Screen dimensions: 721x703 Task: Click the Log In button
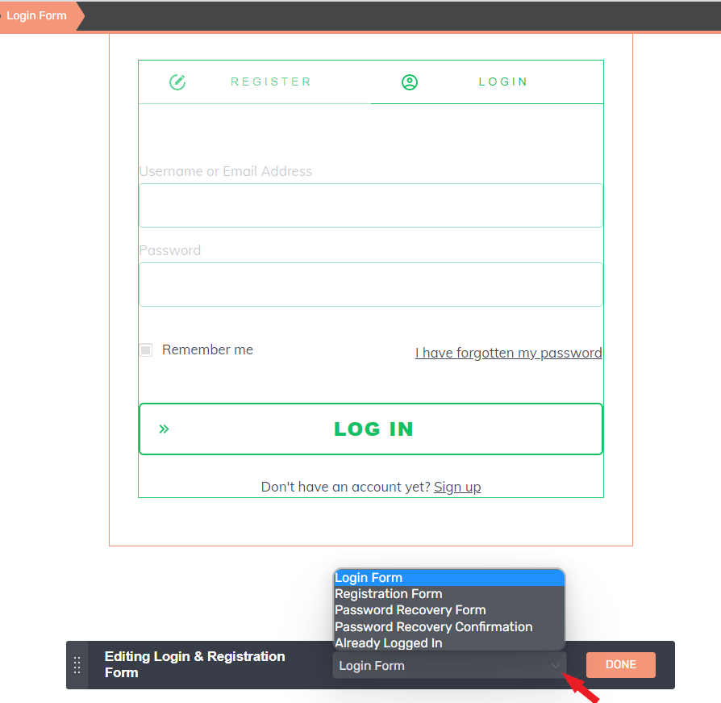point(371,429)
